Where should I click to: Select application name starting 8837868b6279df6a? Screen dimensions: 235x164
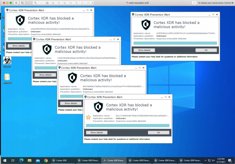pos(113,86)
